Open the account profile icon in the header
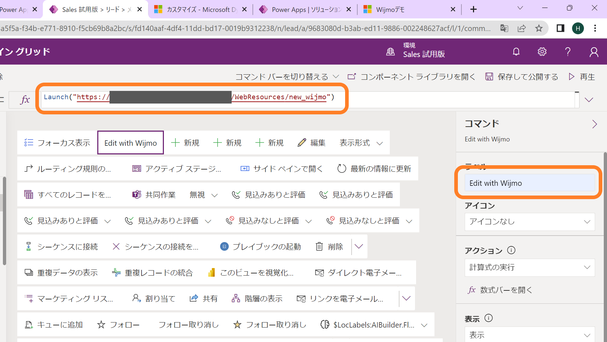607x342 pixels. coord(594,52)
